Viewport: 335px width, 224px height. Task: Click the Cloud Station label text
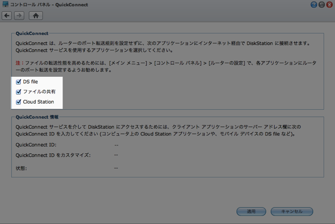click(39, 102)
